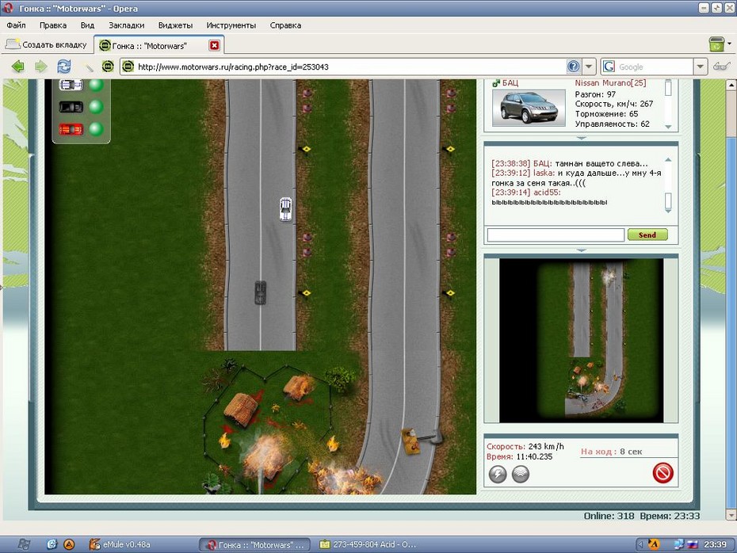This screenshot has height=553, width=737.
Task: Select the red car in the racer list
Action: 71,128
